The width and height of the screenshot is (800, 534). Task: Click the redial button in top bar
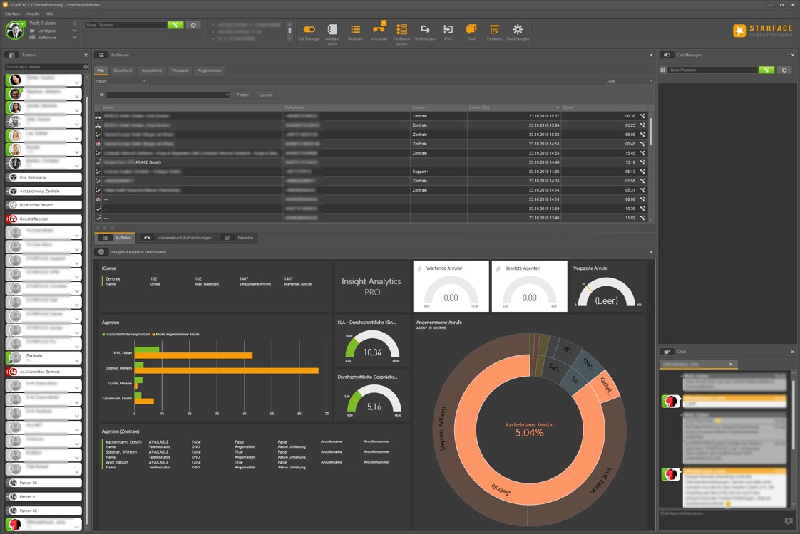[193, 25]
